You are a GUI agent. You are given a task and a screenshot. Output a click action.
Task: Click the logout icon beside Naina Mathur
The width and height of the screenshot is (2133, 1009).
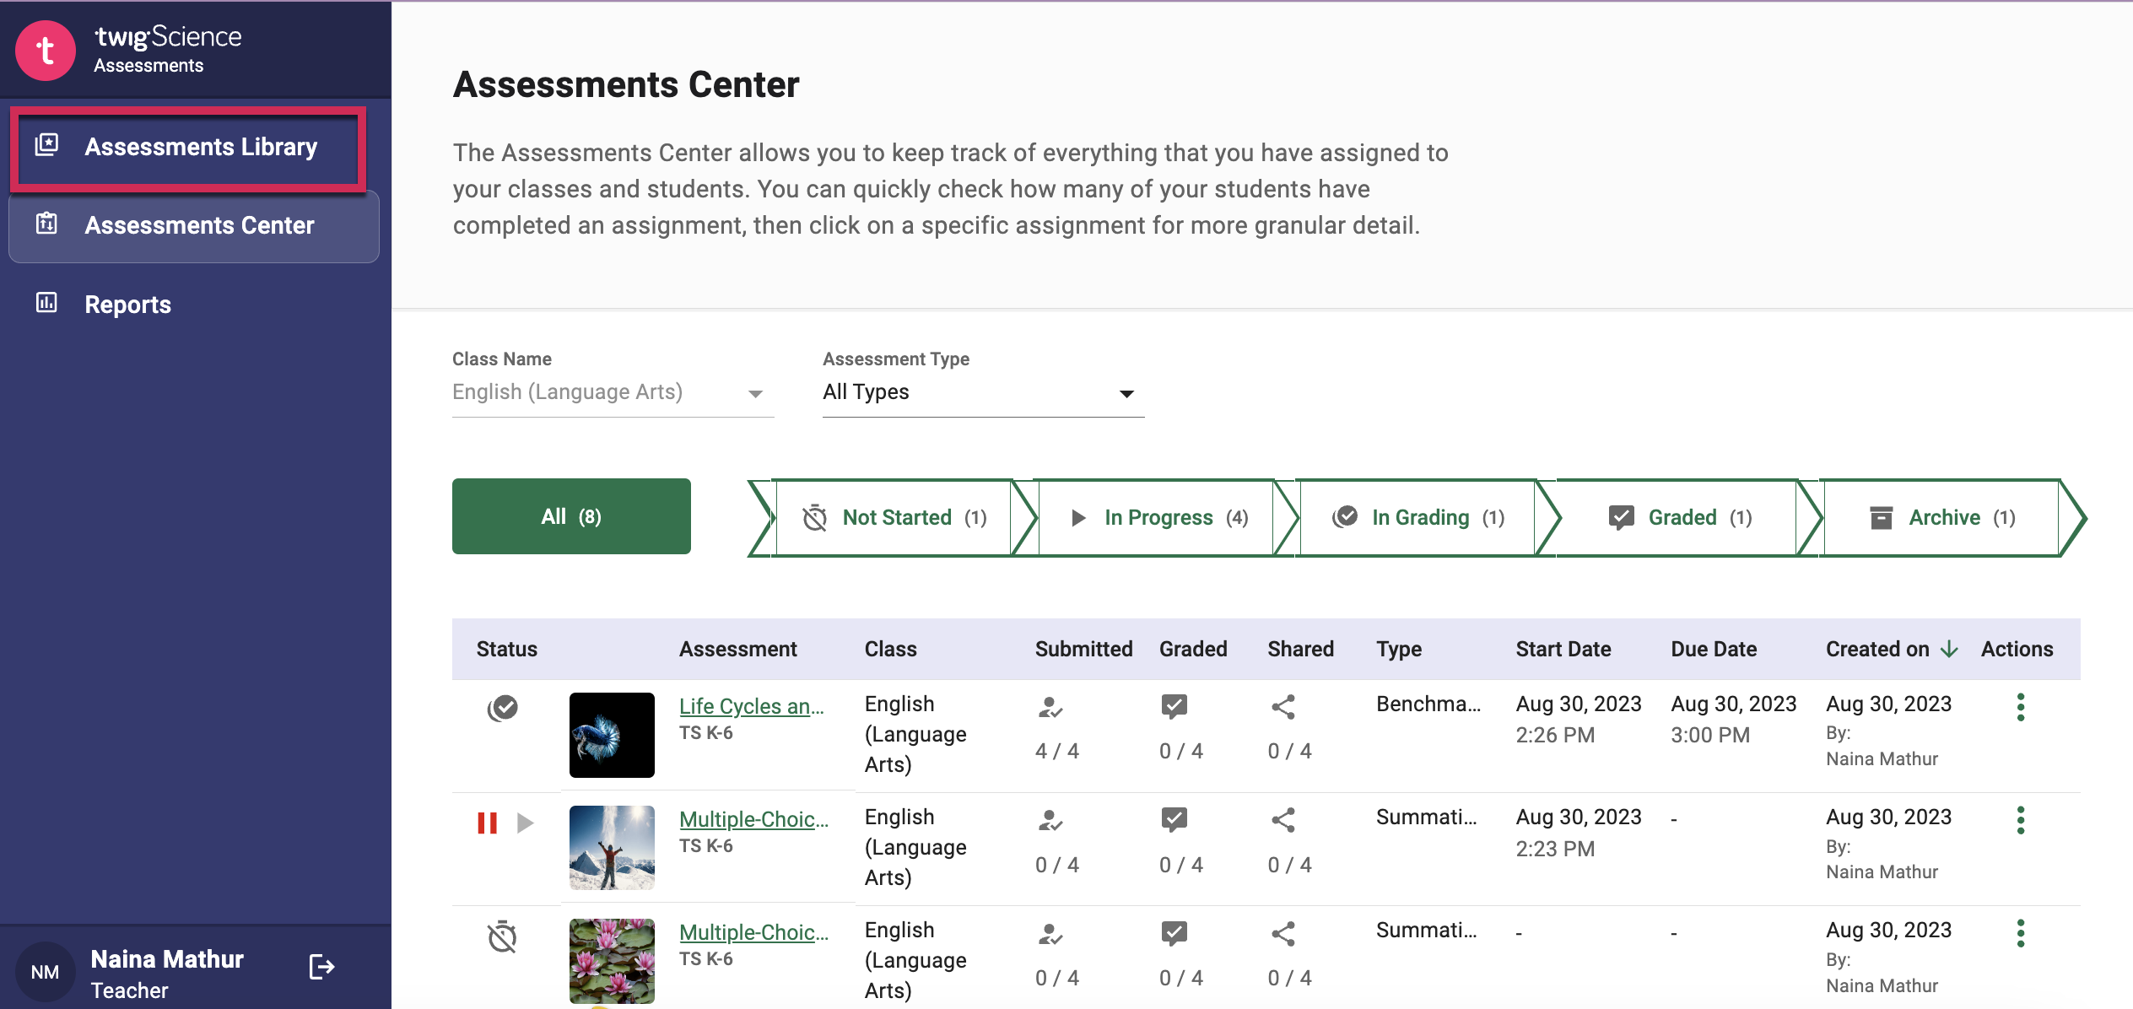click(321, 967)
